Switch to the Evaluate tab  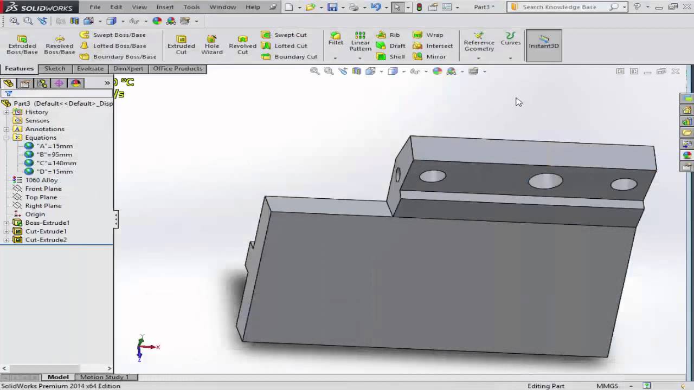coord(90,69)
